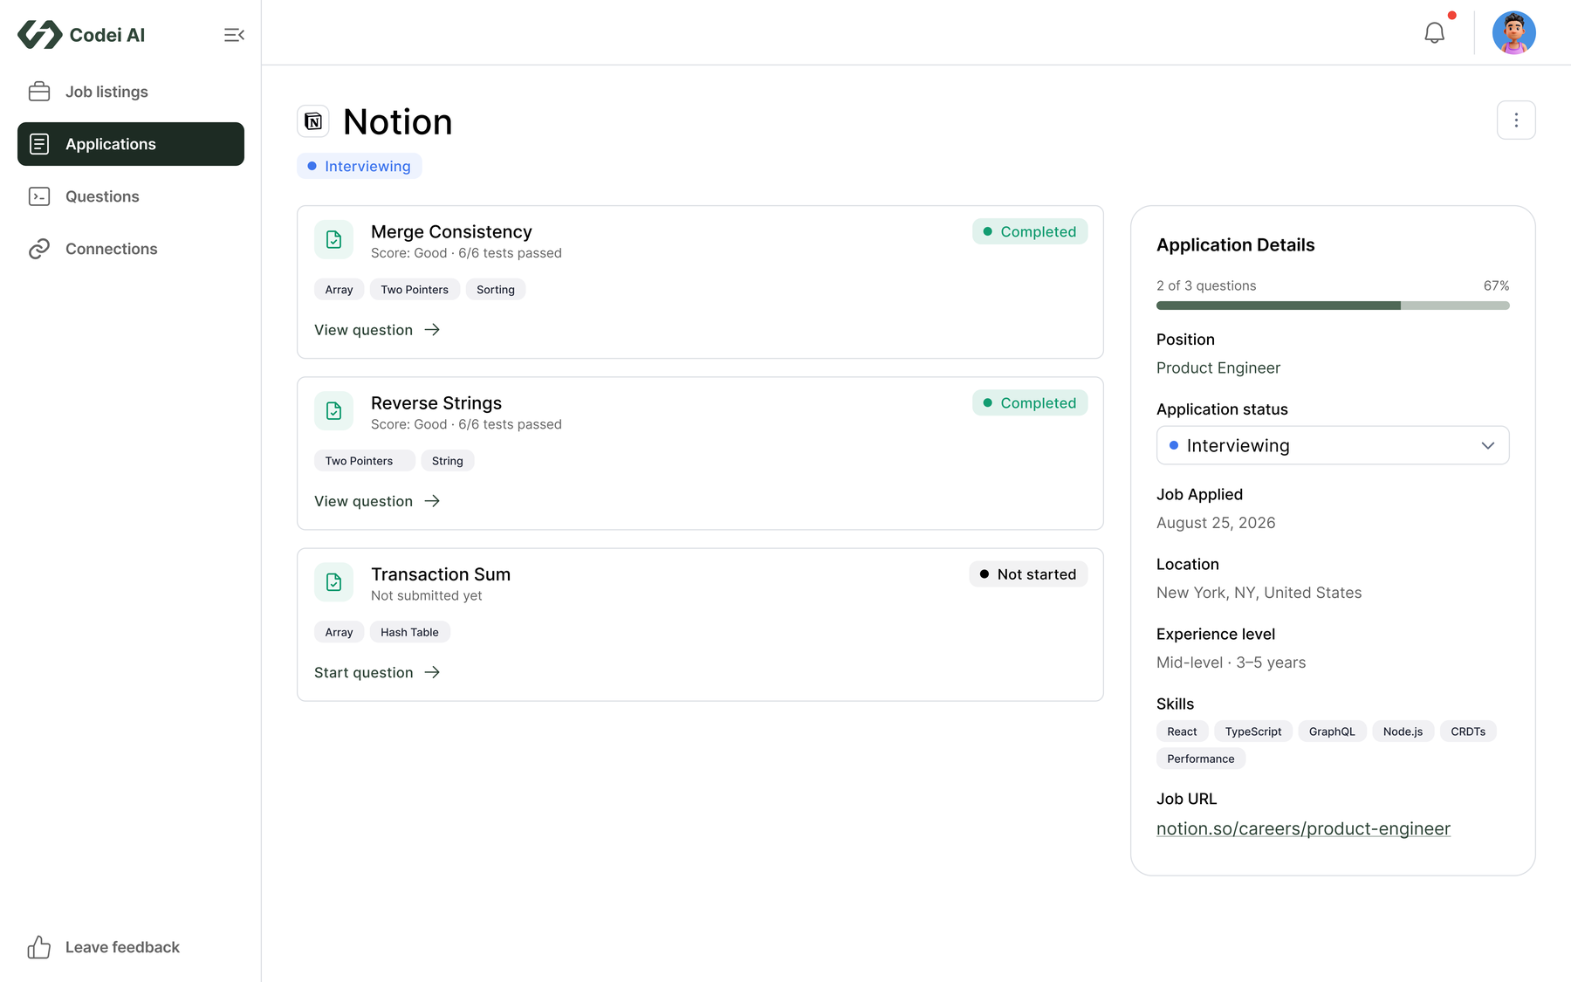Click the 67% progress label
Image resolution: width=1571 pixels, height=982 pixels.
click(x=1496, y=285)
